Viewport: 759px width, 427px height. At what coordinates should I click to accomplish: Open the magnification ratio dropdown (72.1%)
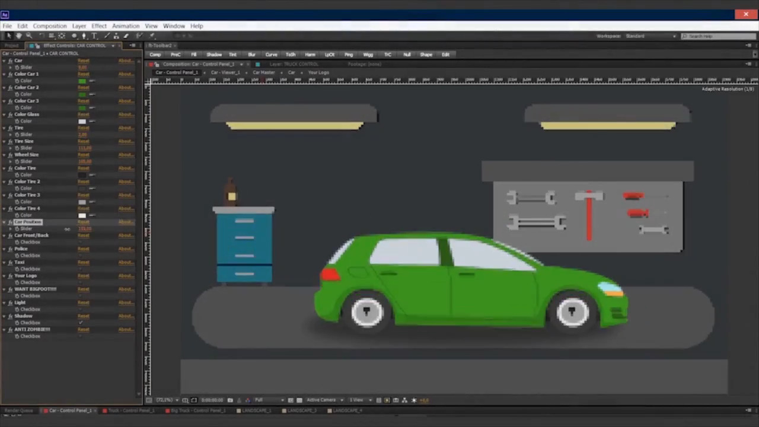167,400
